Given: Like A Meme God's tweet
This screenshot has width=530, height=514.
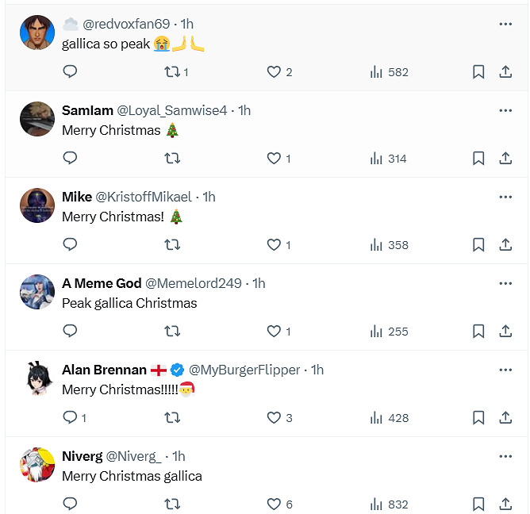Looking at the screenshot, I should (x=275, y=332).
